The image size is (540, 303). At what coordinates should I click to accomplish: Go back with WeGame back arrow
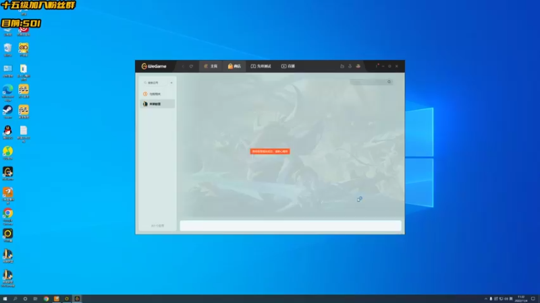[183, 66]
